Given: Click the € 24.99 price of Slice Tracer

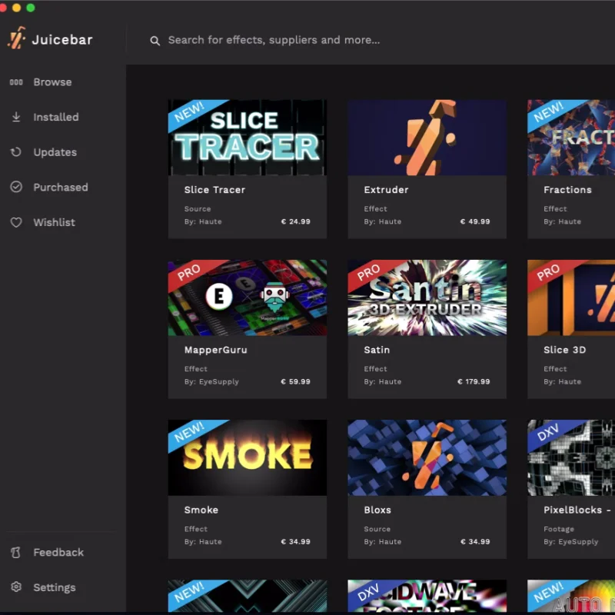Looking at the screenshot, I should click(296, 221).
